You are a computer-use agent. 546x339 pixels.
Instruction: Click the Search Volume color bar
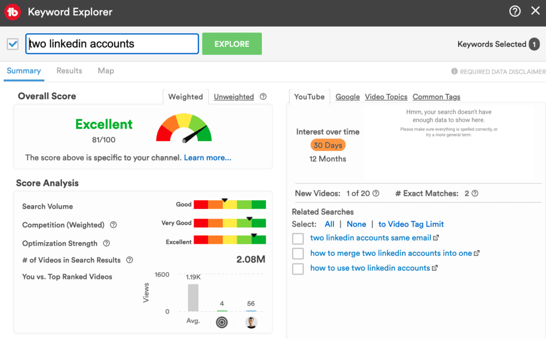(230, 204)
